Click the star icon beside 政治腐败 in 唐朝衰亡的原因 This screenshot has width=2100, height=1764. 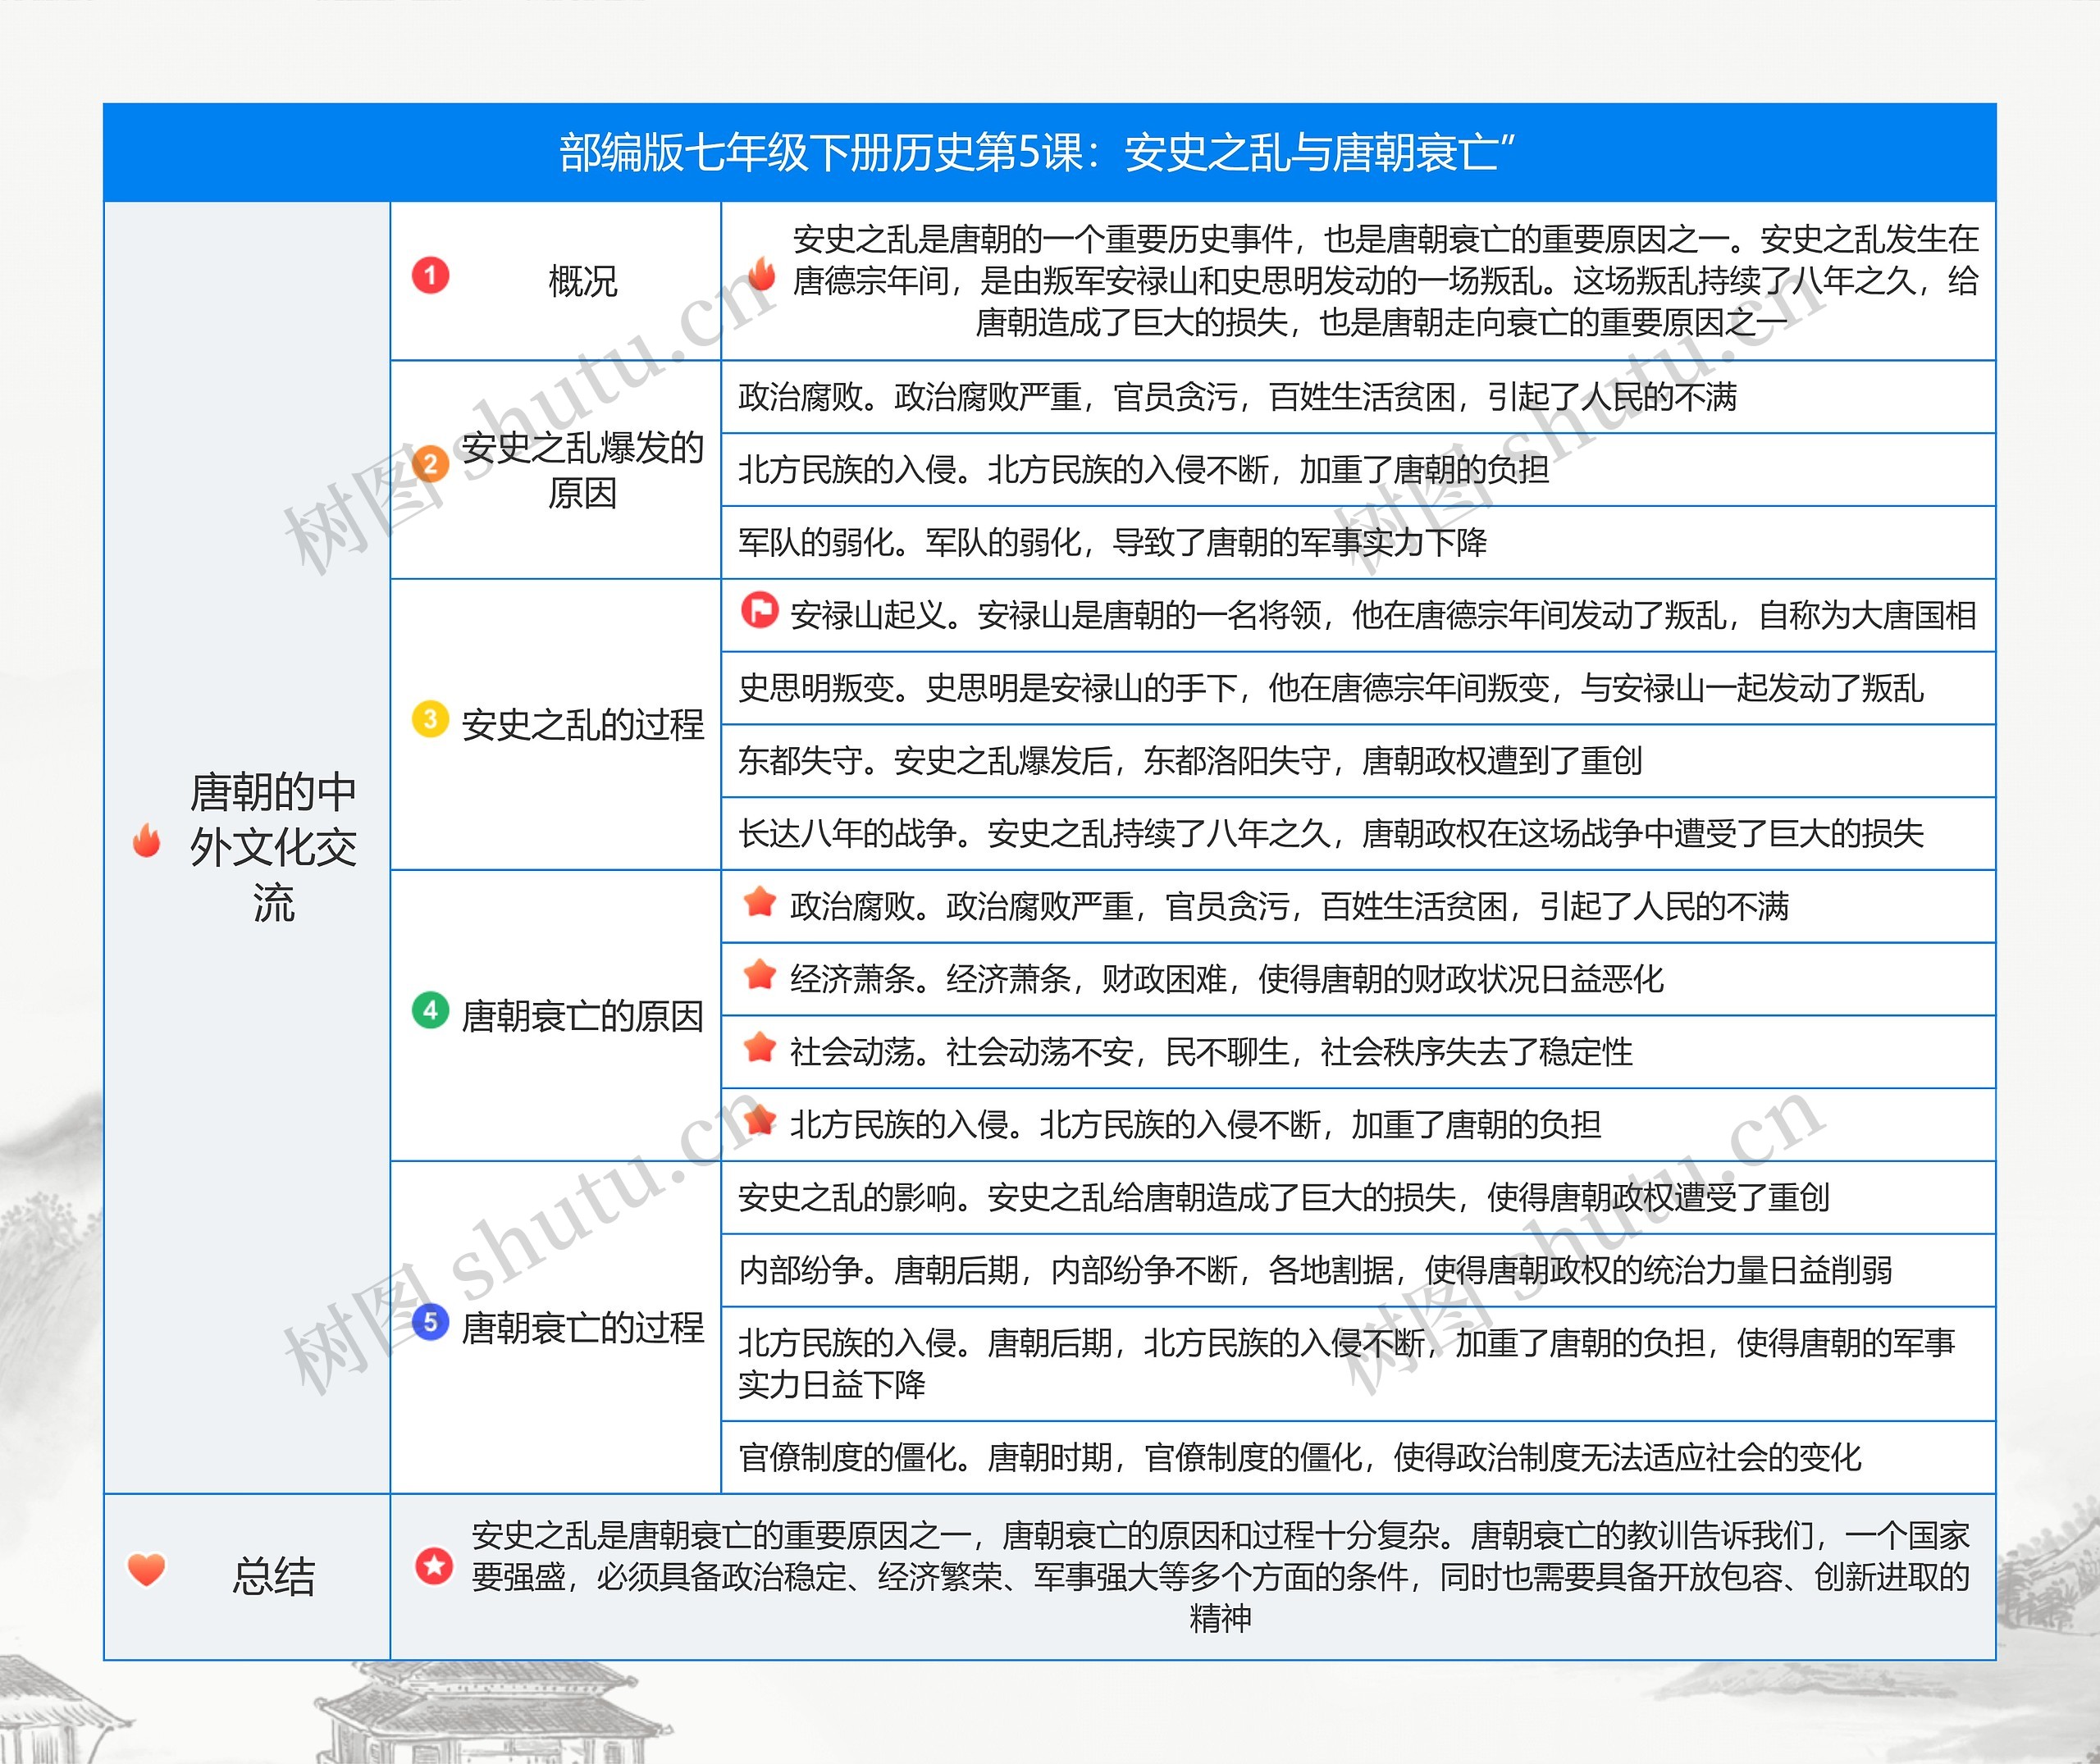click(x=759, y=901)
